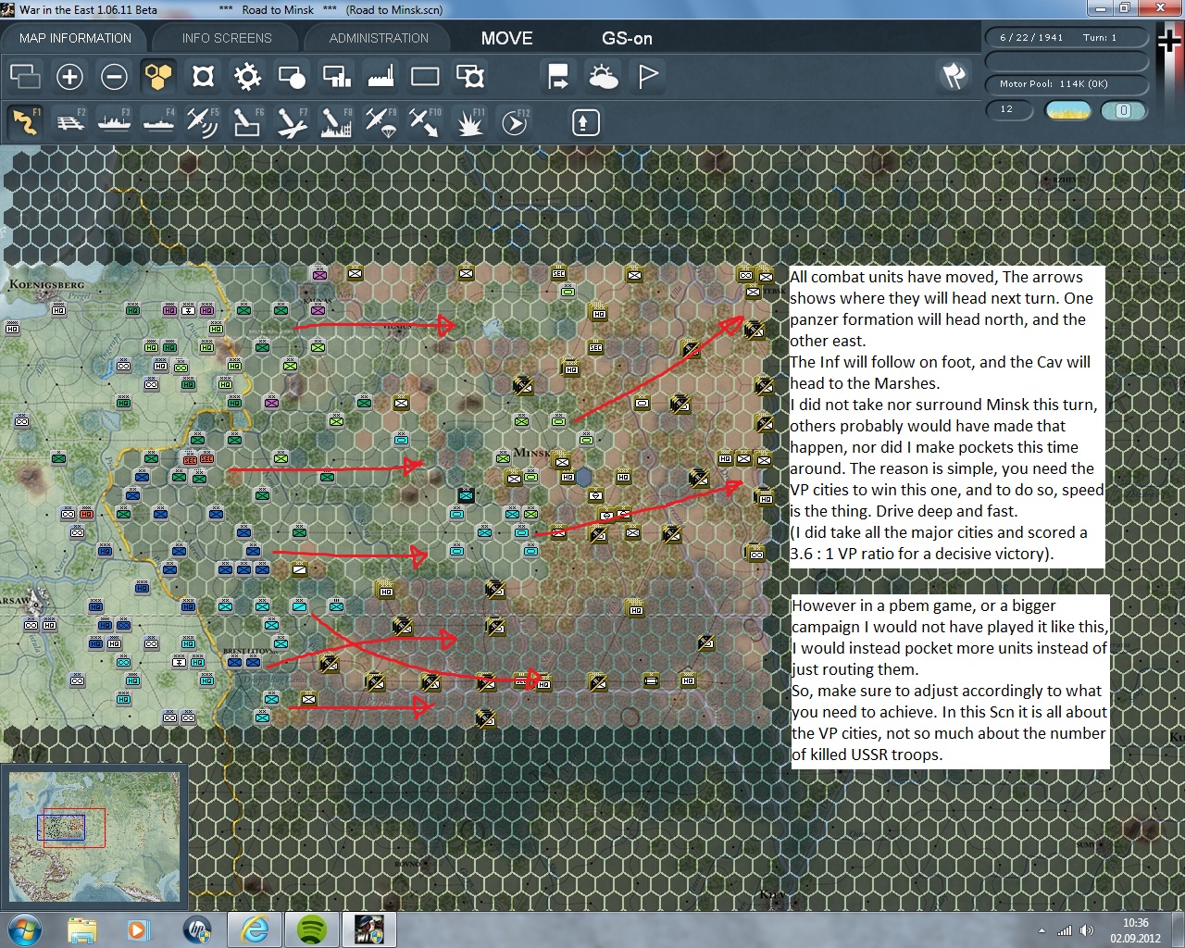Click the Motor Pool 114K (OK) field
This screenshot has height=948, width=1185.
click(x=1066, y=84)
